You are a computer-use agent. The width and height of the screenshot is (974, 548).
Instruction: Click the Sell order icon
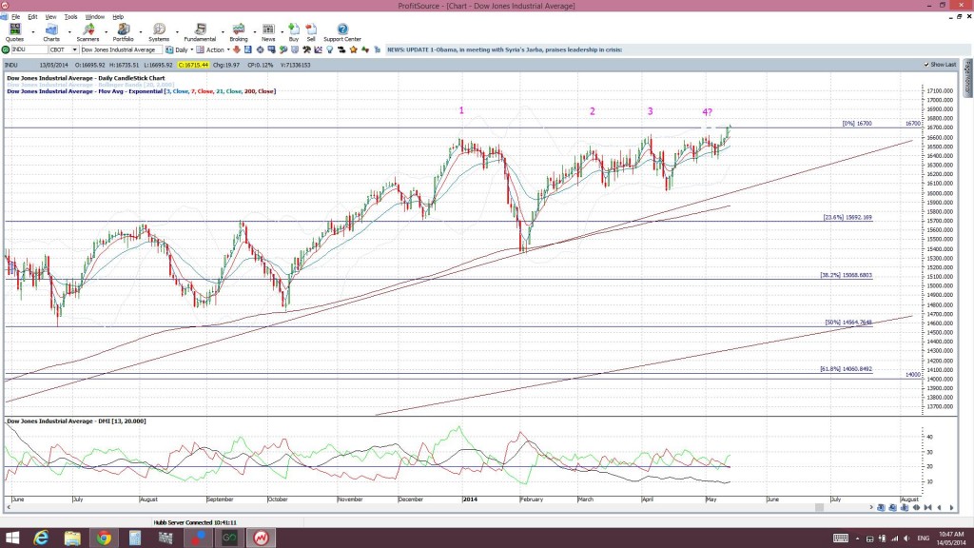click(x=311, y=29)
